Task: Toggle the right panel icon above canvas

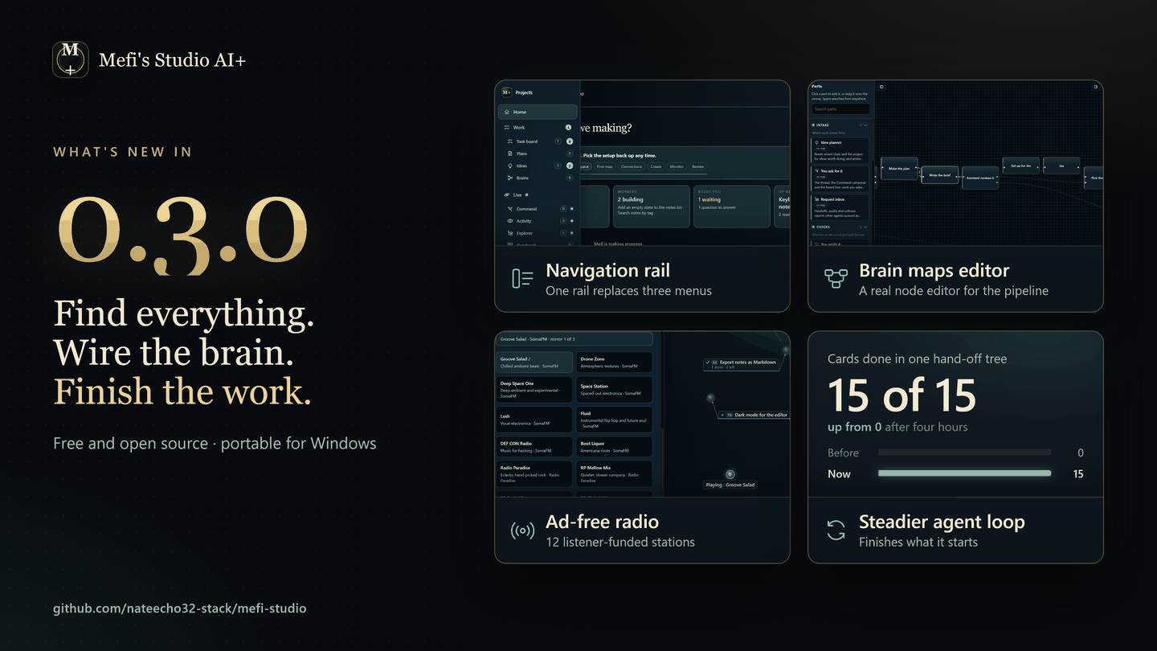Action: coord(1095,87)
